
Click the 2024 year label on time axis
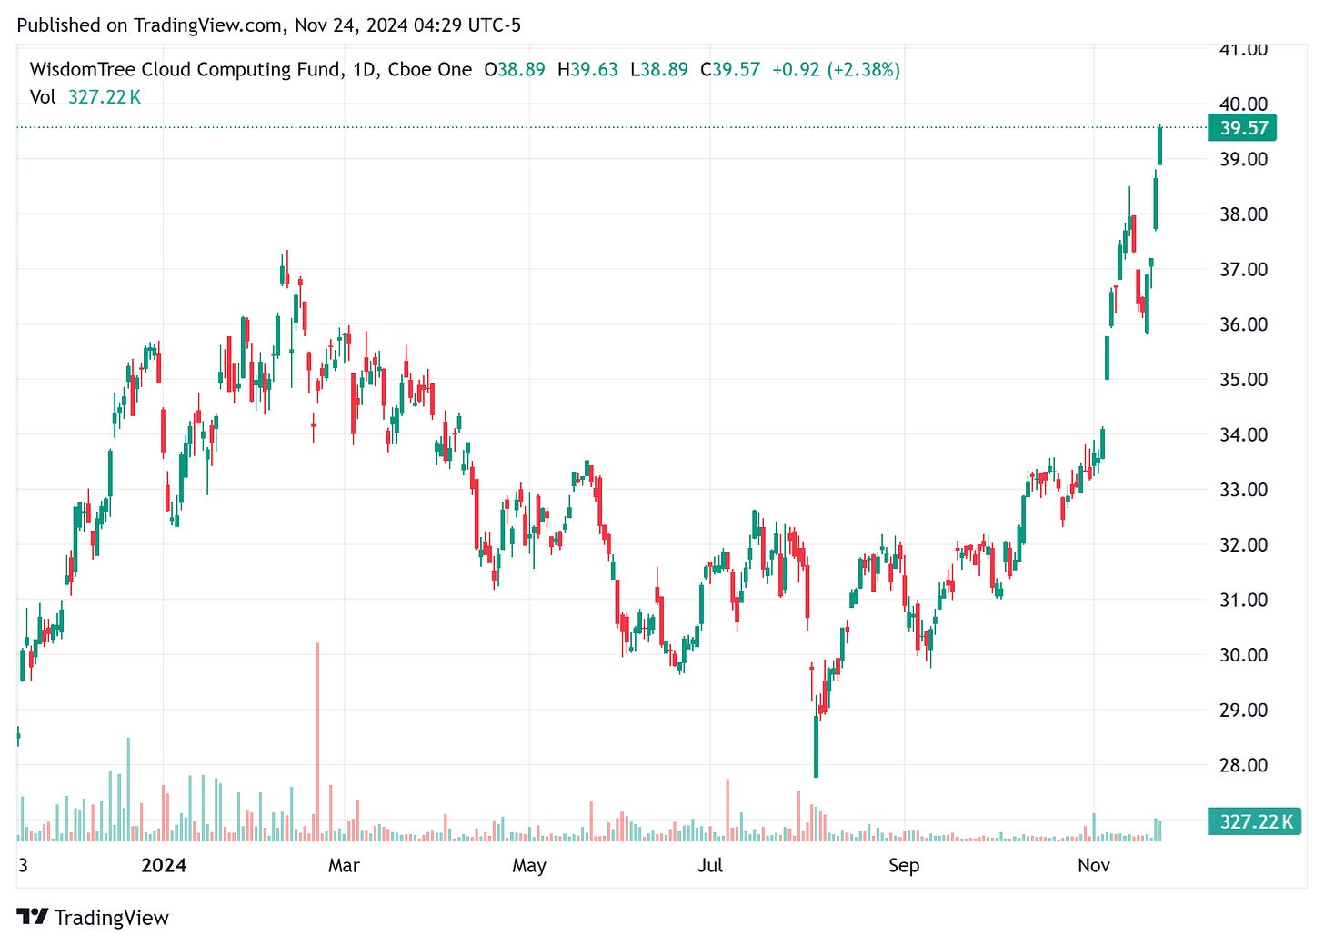coord(164,866)
